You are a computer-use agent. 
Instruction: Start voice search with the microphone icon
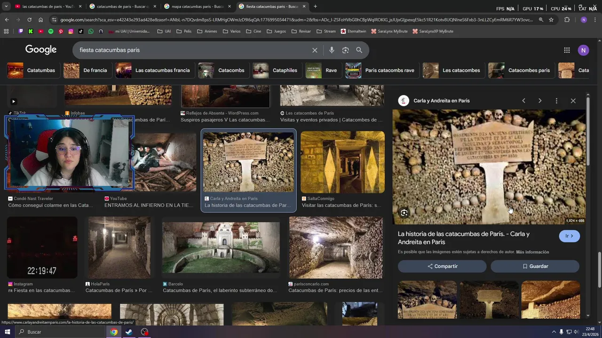[x=332, y=50]
